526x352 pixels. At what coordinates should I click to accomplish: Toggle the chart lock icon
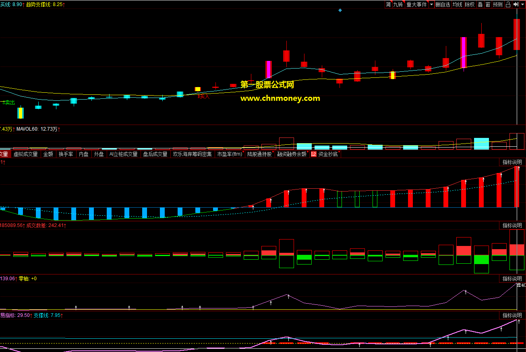[x=508, y=4]
